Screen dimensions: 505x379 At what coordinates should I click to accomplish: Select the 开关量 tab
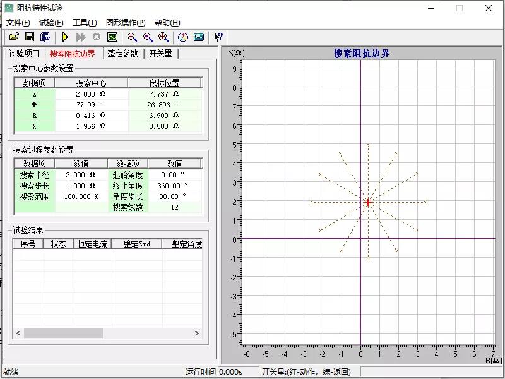[x=160, y=54]
